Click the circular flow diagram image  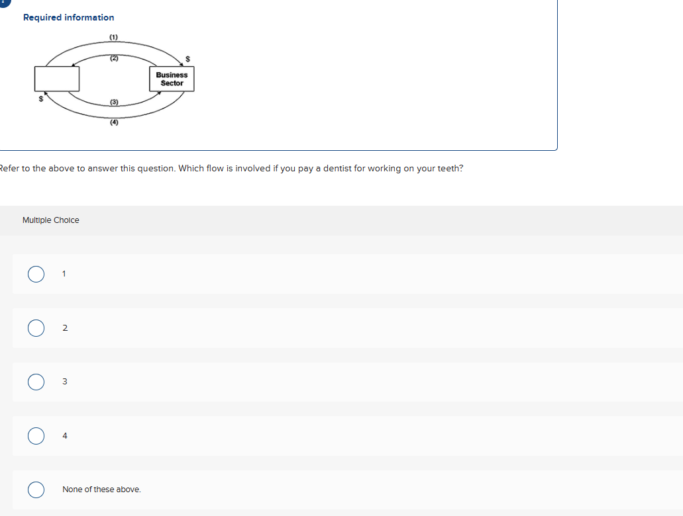(x=113, y=79)
